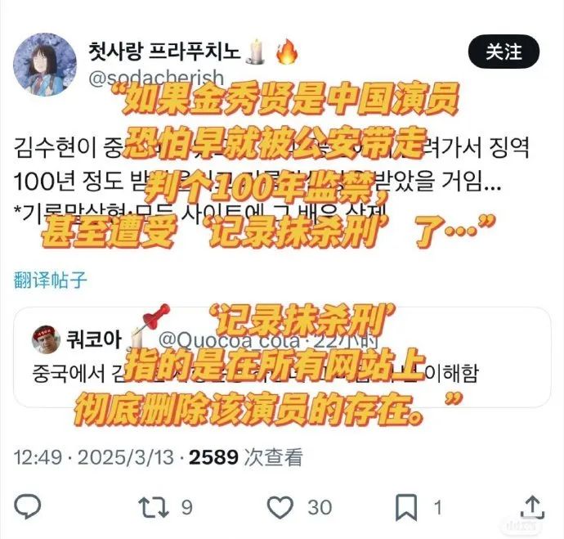
Task: Open the 쿼코아 name in quoted post
Action: tap(93, 339)
